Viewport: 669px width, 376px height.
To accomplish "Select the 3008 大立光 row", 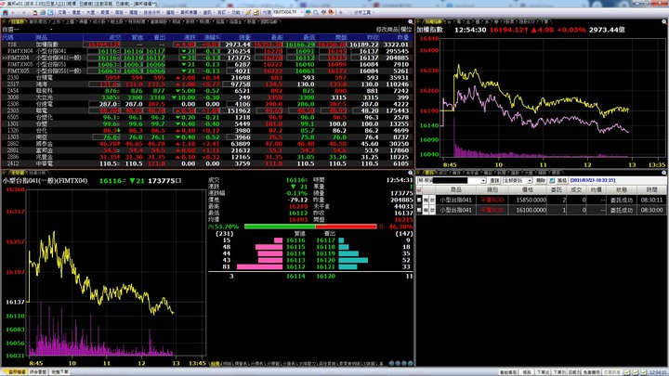I will pos(207,97).
